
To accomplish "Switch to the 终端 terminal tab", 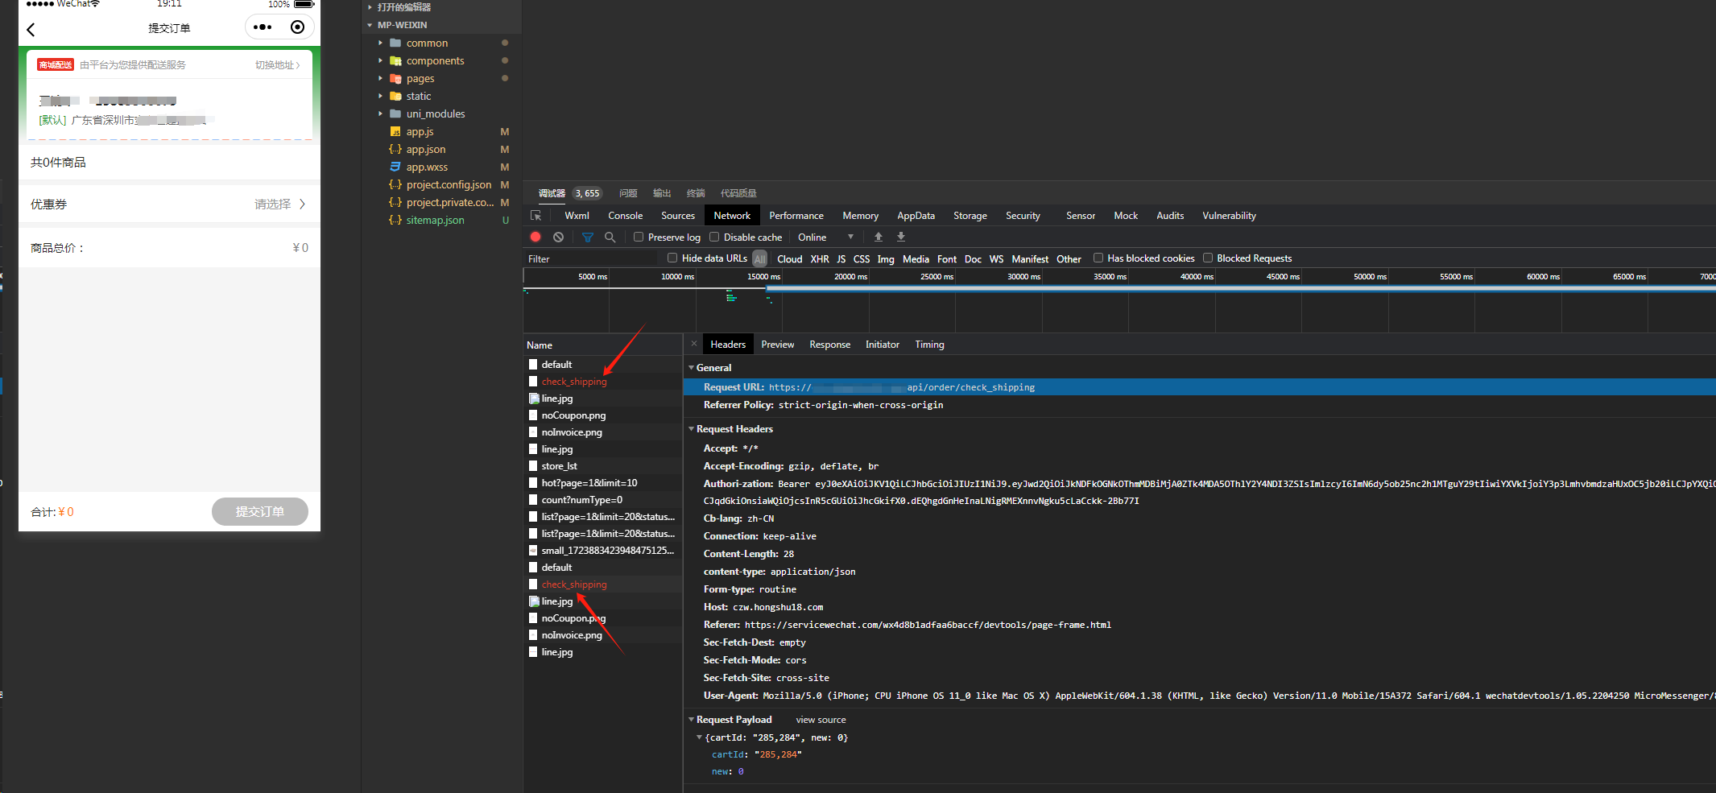I will click(696, 193).
